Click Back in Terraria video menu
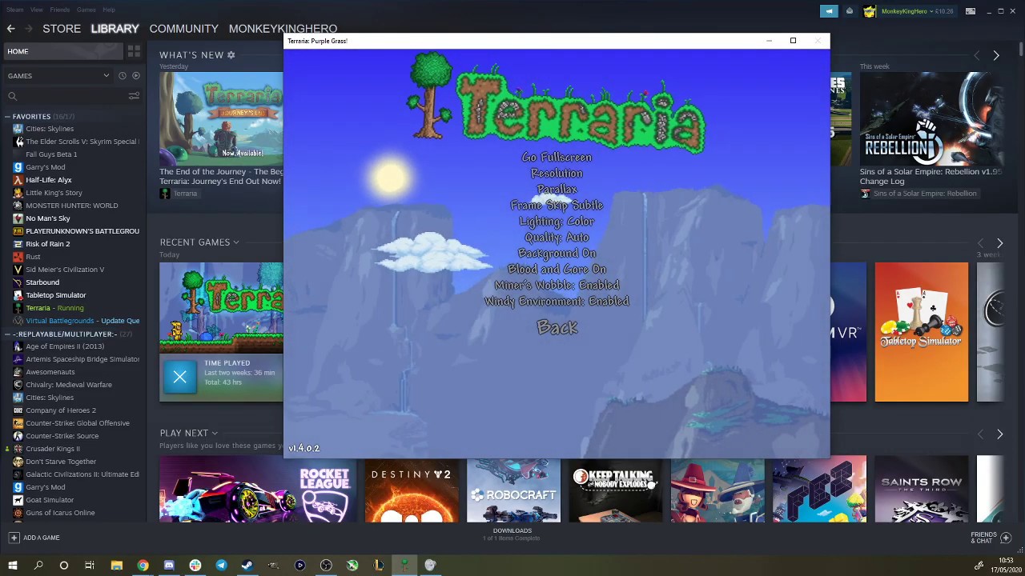The height and width of the screenshot is (576, 1025). [x=557, y=327]
